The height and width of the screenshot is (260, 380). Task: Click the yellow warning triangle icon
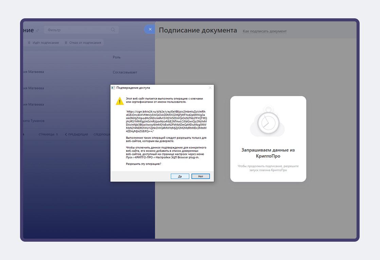tap(120, 101)
